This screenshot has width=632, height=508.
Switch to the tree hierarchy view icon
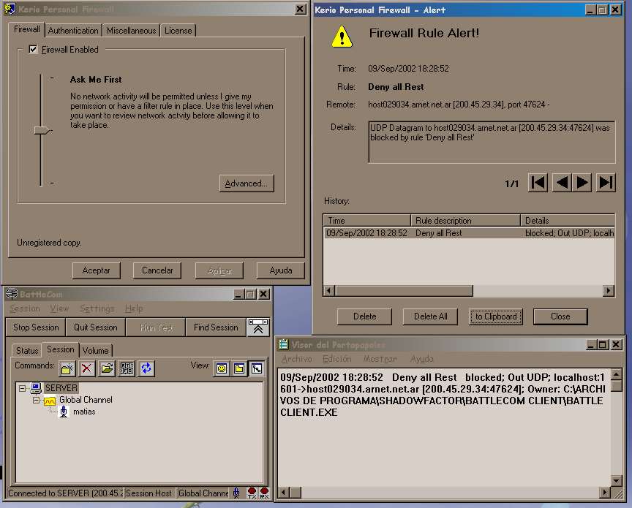point(257,368)
